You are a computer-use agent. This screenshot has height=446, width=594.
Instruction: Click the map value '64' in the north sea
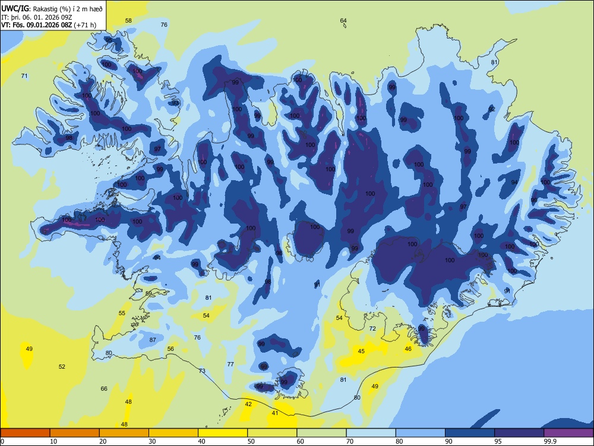coord(343,20)
